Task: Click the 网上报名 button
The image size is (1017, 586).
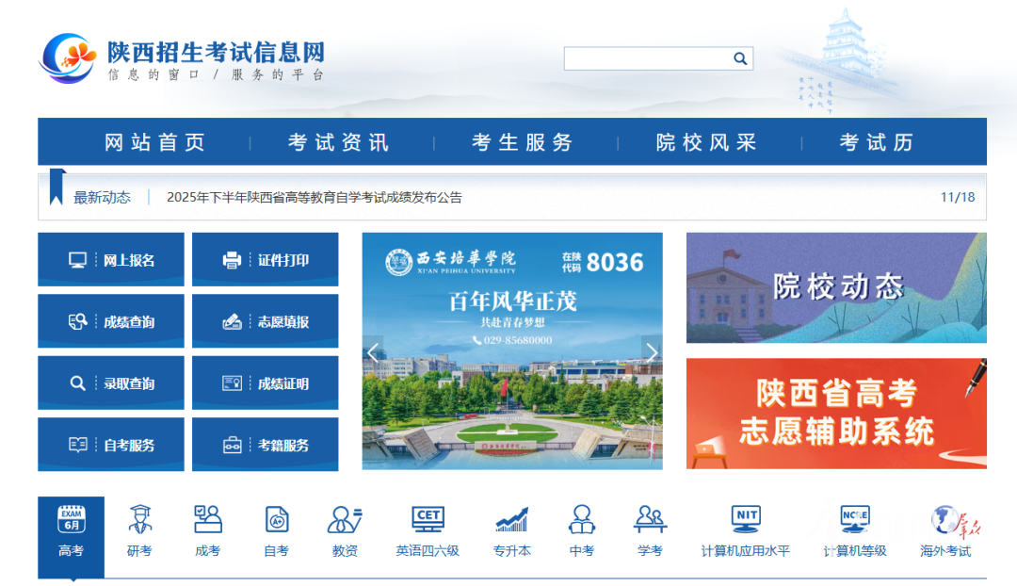Action: coord(111,260)
